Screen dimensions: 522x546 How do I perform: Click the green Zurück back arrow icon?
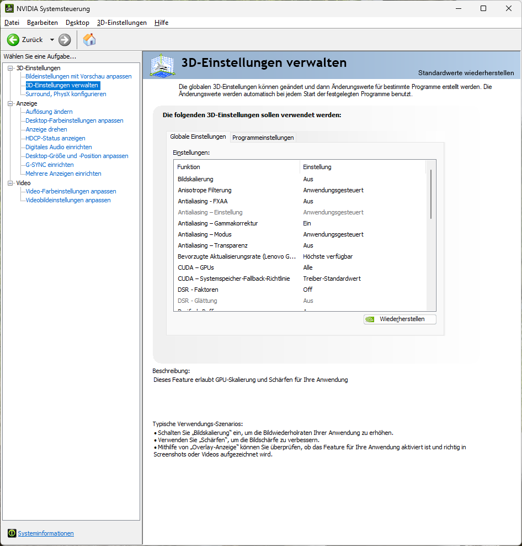tap(13, 40)
